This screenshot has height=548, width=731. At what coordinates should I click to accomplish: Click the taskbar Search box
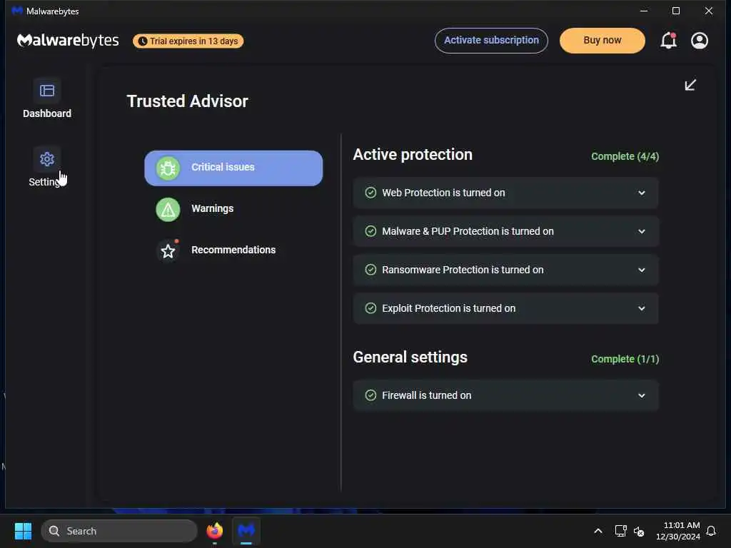[x=119, y=531]
